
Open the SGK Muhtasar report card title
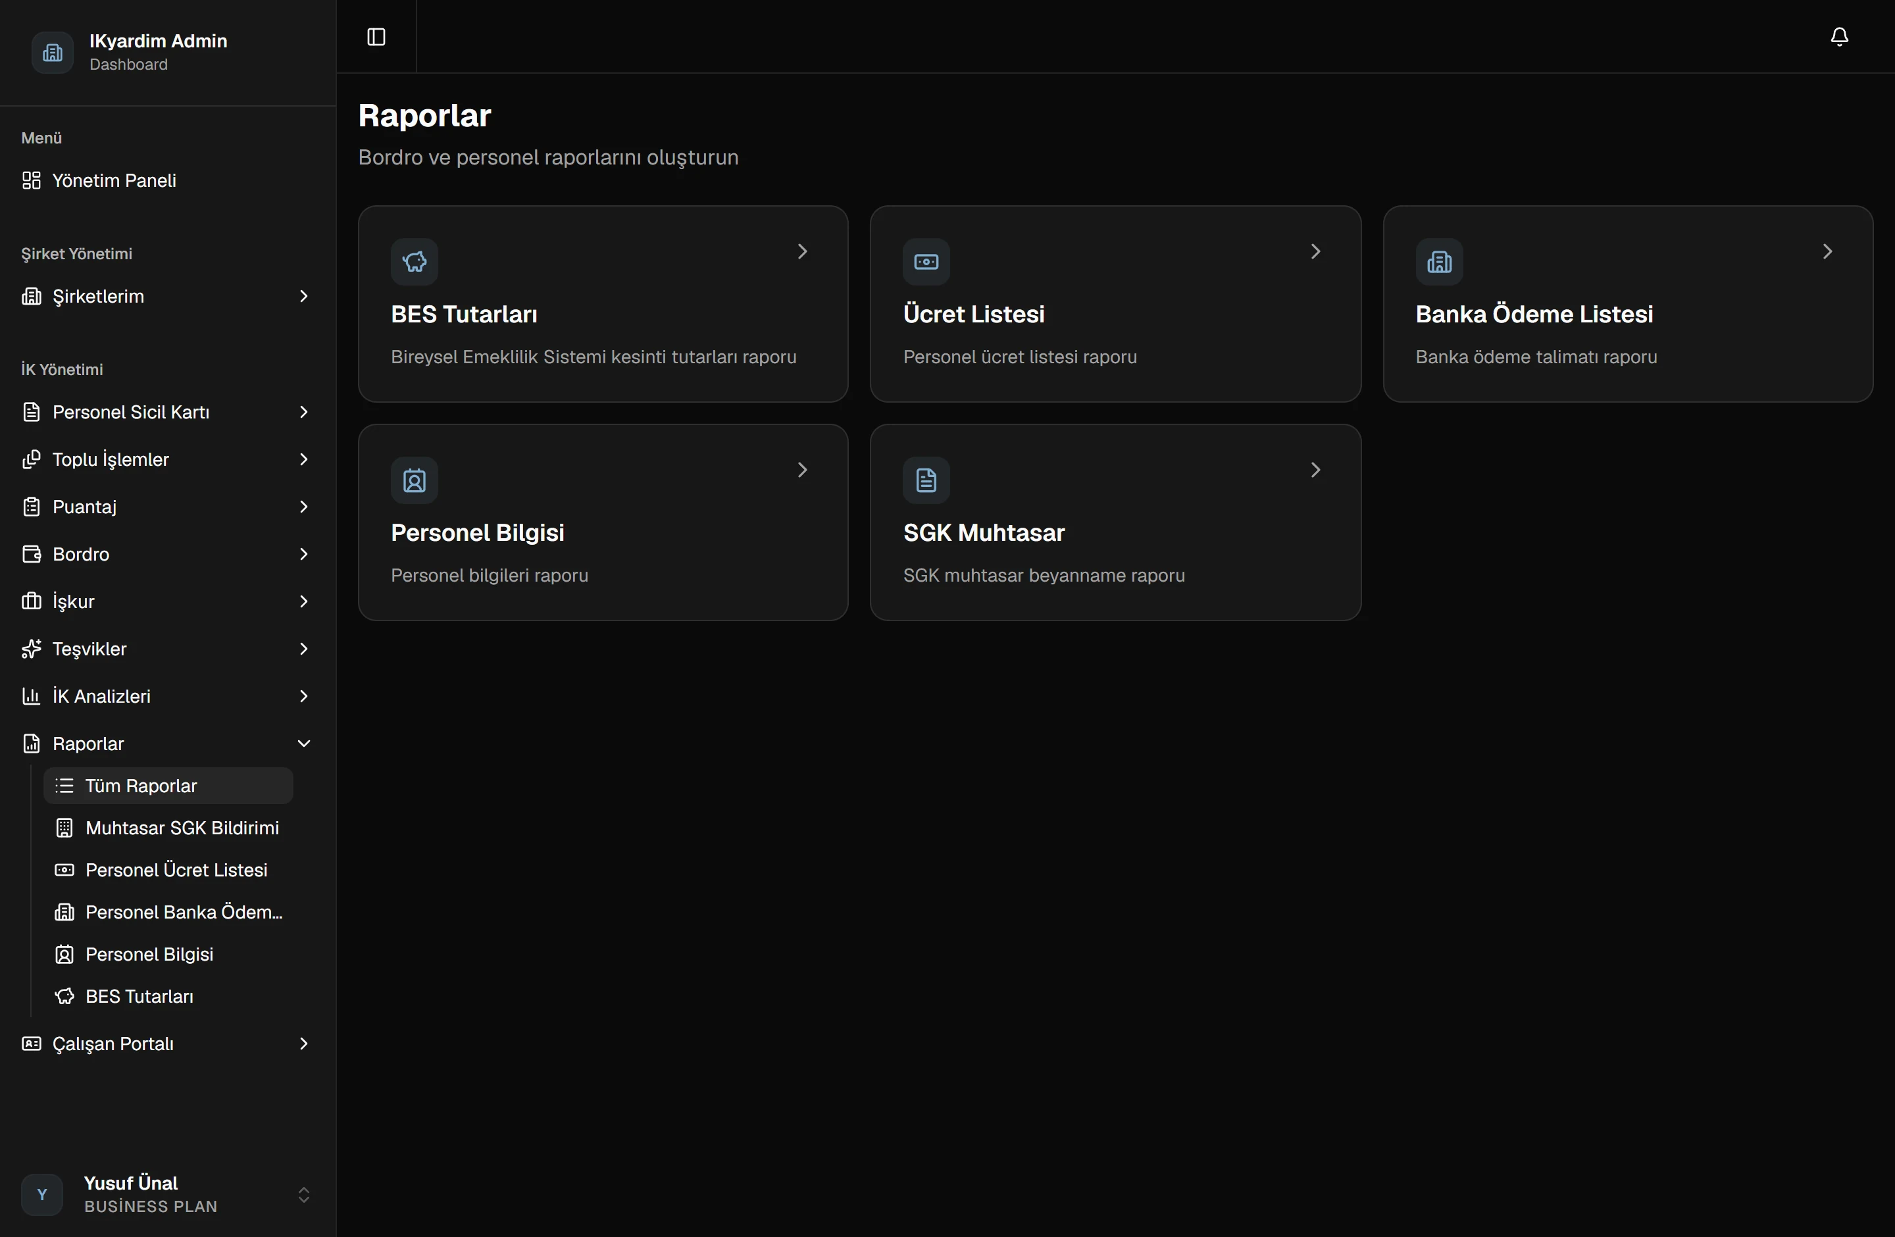point(983,532)
